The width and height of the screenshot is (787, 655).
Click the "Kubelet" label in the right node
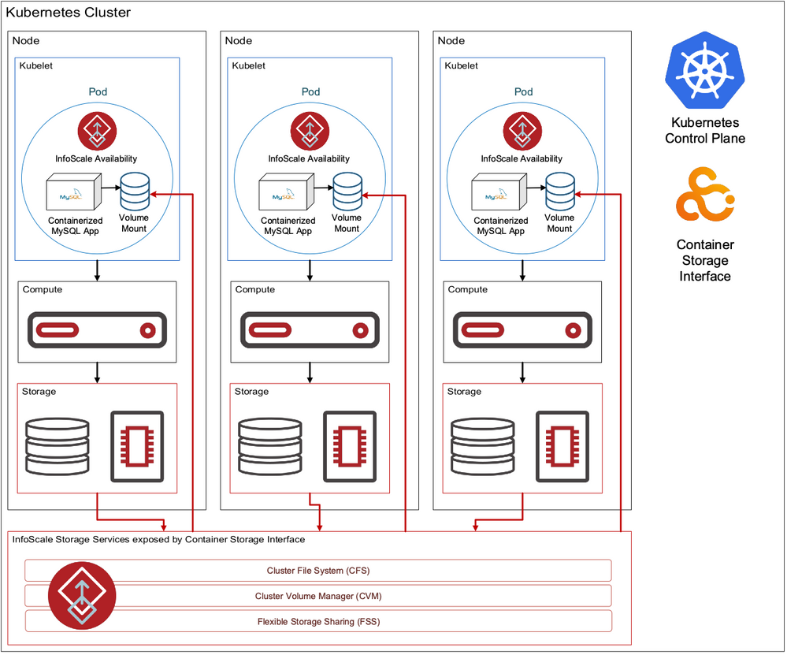pos(462,65)
